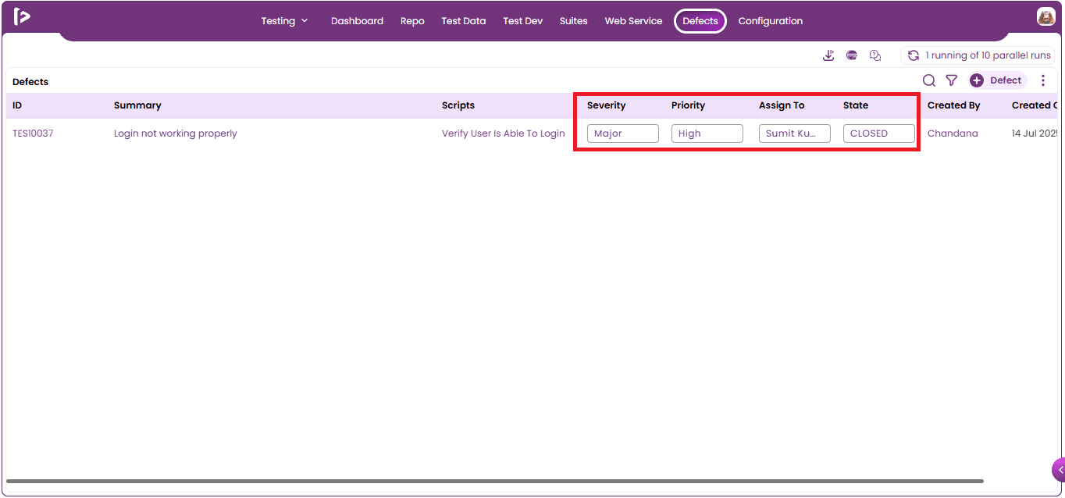Click 'Chandana' in Created By column
Screen dimensions: 1065x498
[953, 133]
